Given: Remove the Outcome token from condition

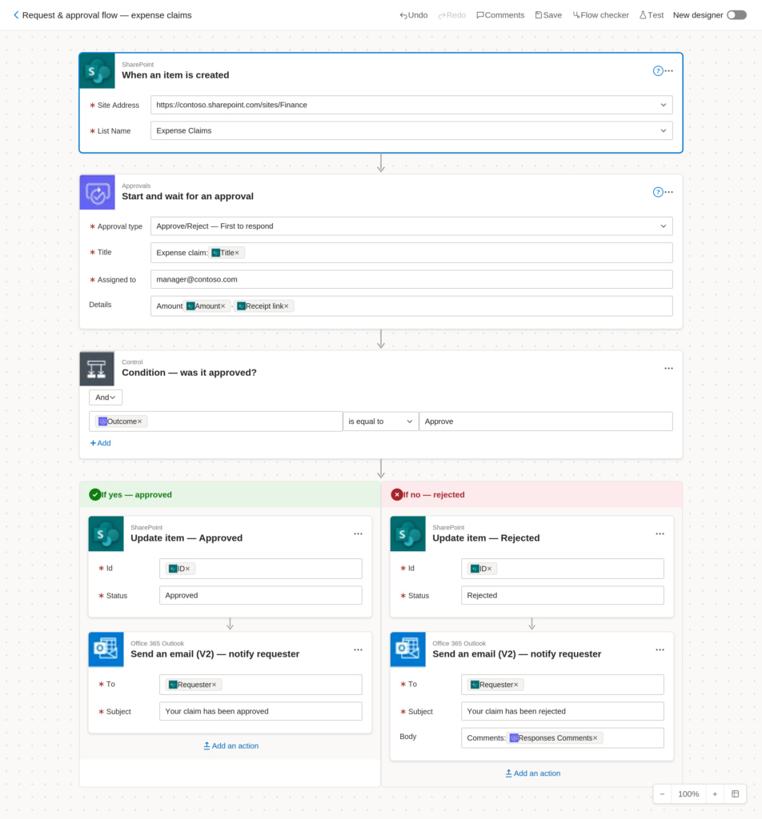Looking at the screenshot, I should (139, 421).
